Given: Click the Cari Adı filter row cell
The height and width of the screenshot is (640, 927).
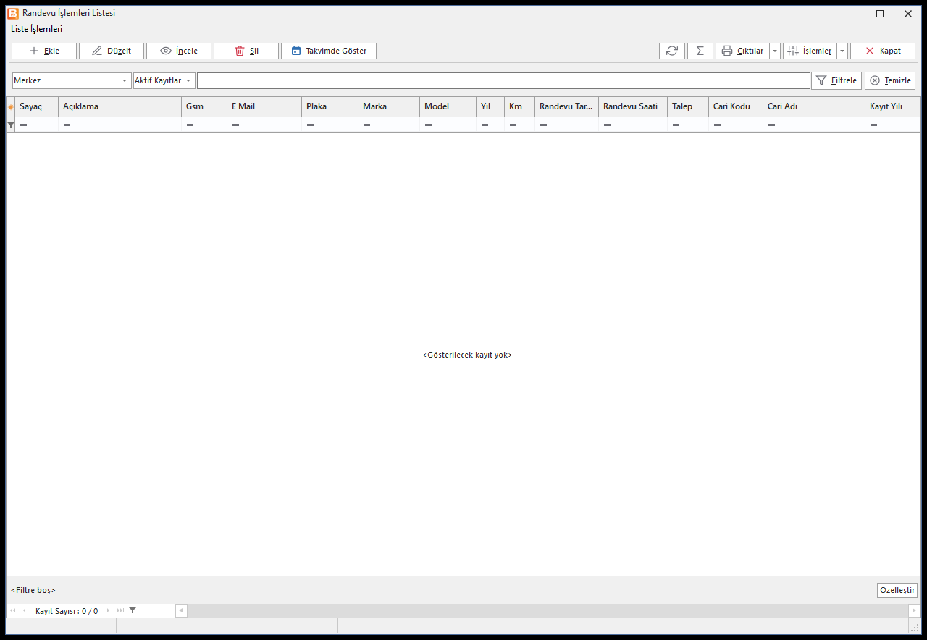Looking at the screenshot, I should click(814, 125).
